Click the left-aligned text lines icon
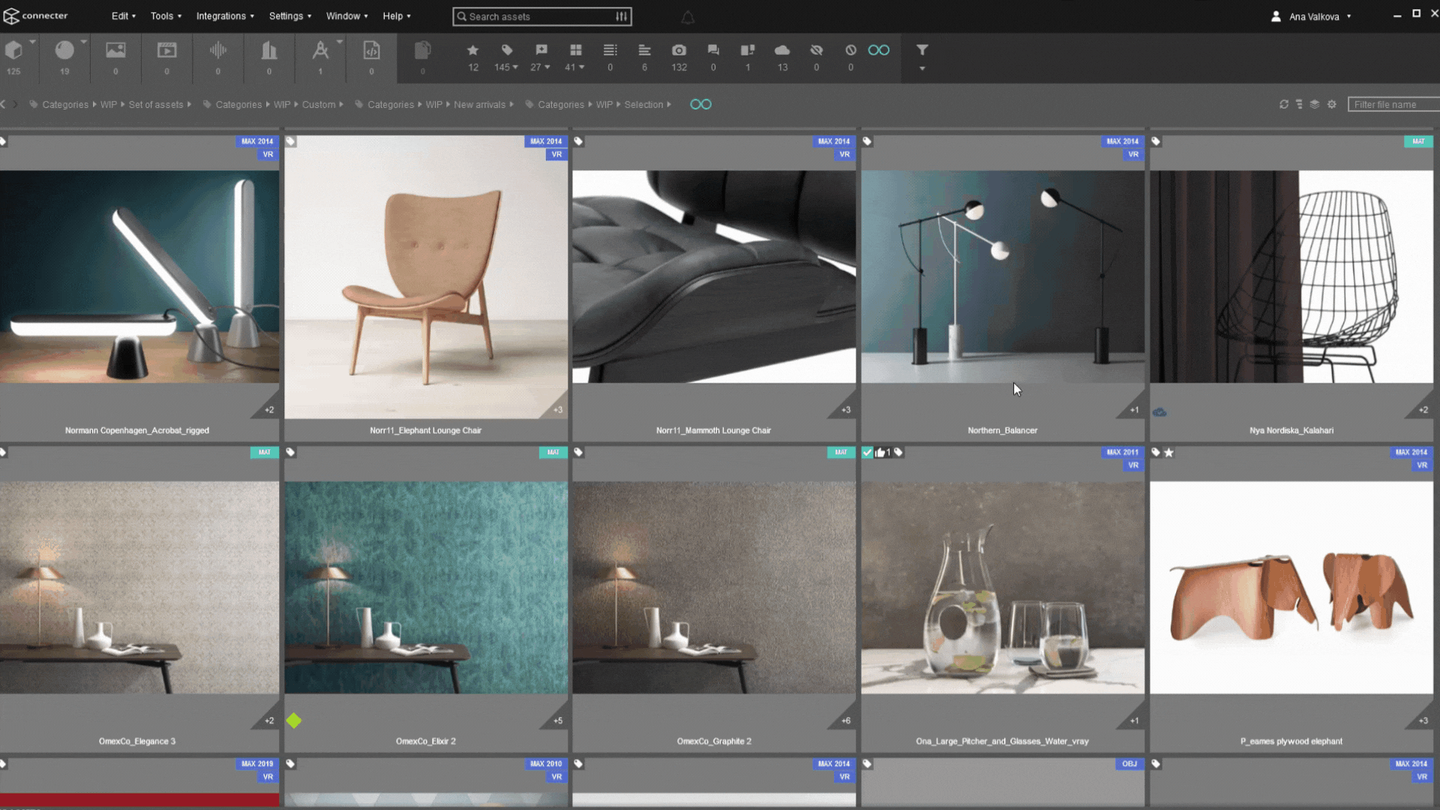This screenshot has height=810, width=1440. (644, 50)
